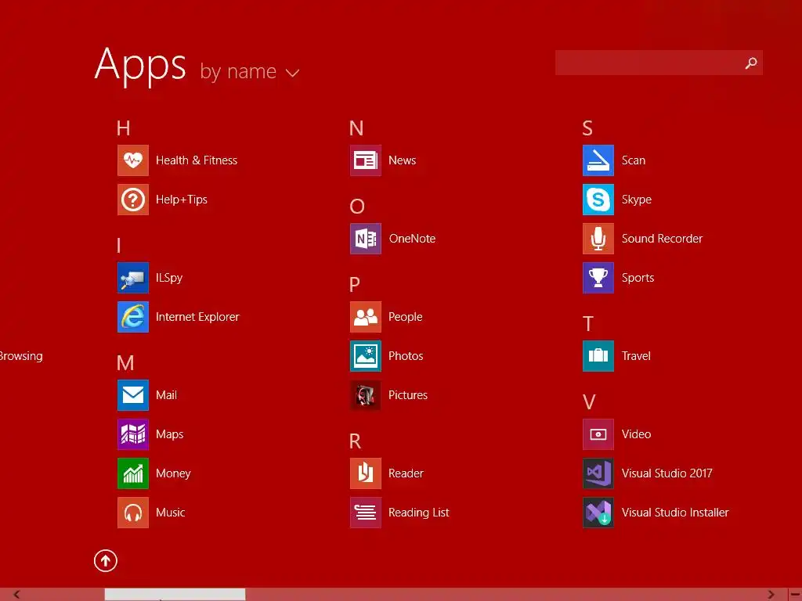The width and height of the screenshot is (802, 601).
Task: Click the 'Skype' label
Action: (x=636, y=200)
